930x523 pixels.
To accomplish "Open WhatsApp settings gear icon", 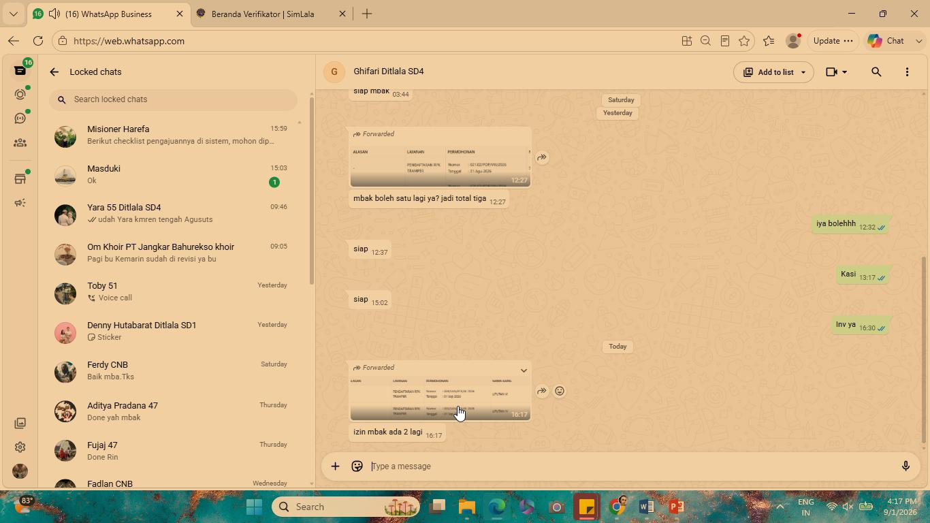I will pos(20,447).
